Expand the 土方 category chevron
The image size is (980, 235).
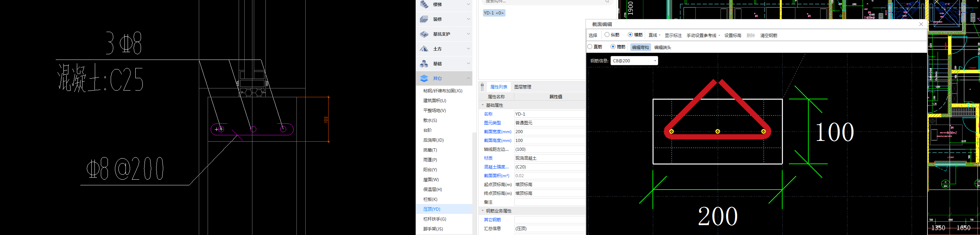coord(468,49)
